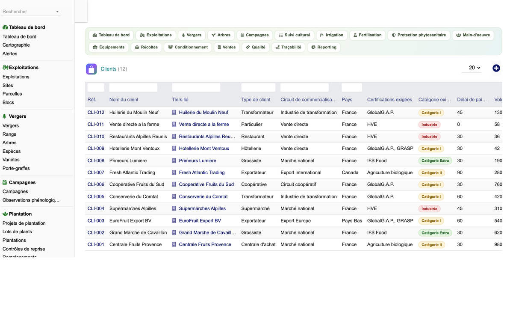Switch to the Main-d'oeuvre tab
Screen dimensions: 513x318
473,35
